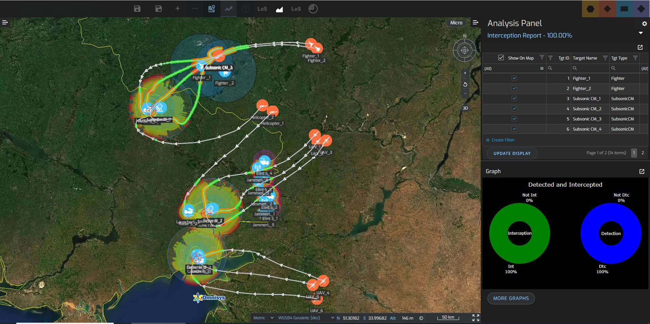Screen dimensions: 650x324
Task: Select the trend analysis arrow icon
Action: [x=229, y=9]
